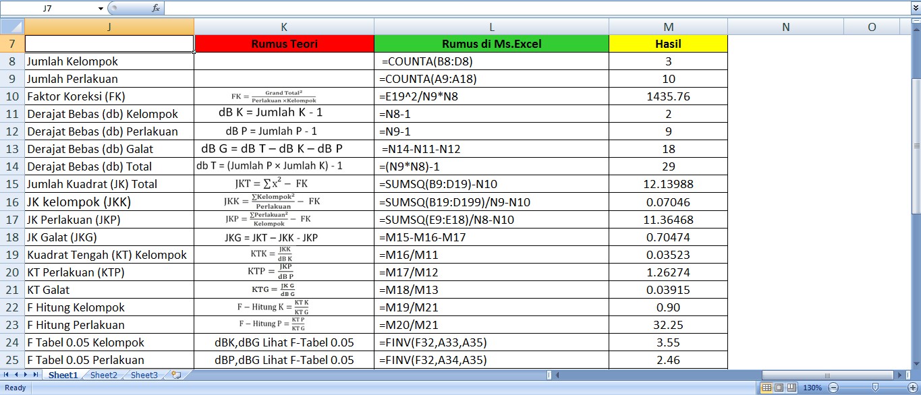Open the Sheet3 tab

144,375
